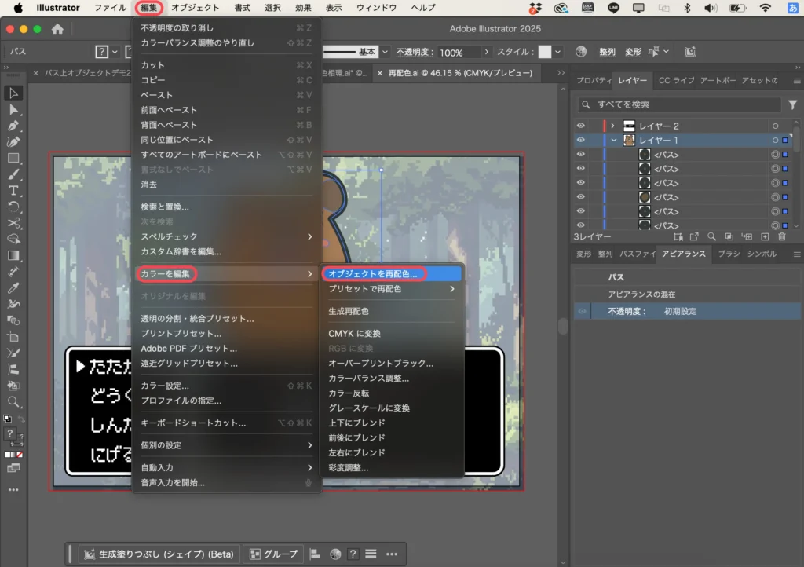Choose オブジェクトを再配色 from submenu
This screenshot has height=567, width=804.
click(373, 273)
